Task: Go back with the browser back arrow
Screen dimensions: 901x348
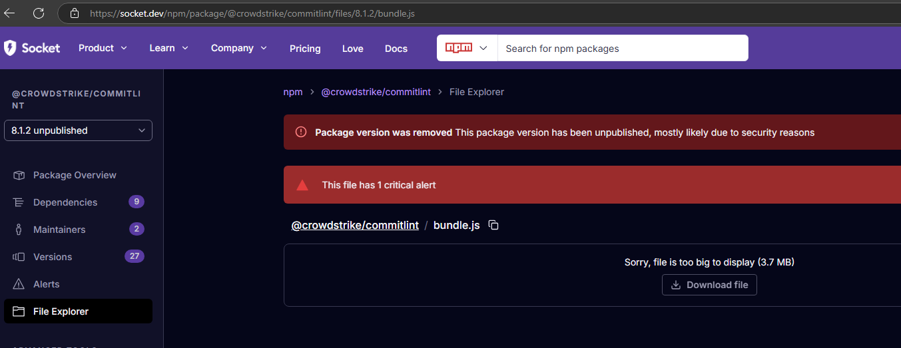Action: click(9, 13)
